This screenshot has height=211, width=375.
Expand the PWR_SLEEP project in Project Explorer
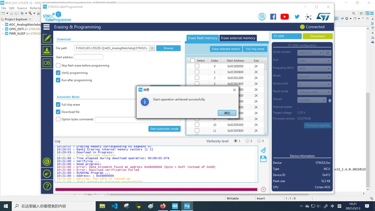tap(3, 33)
